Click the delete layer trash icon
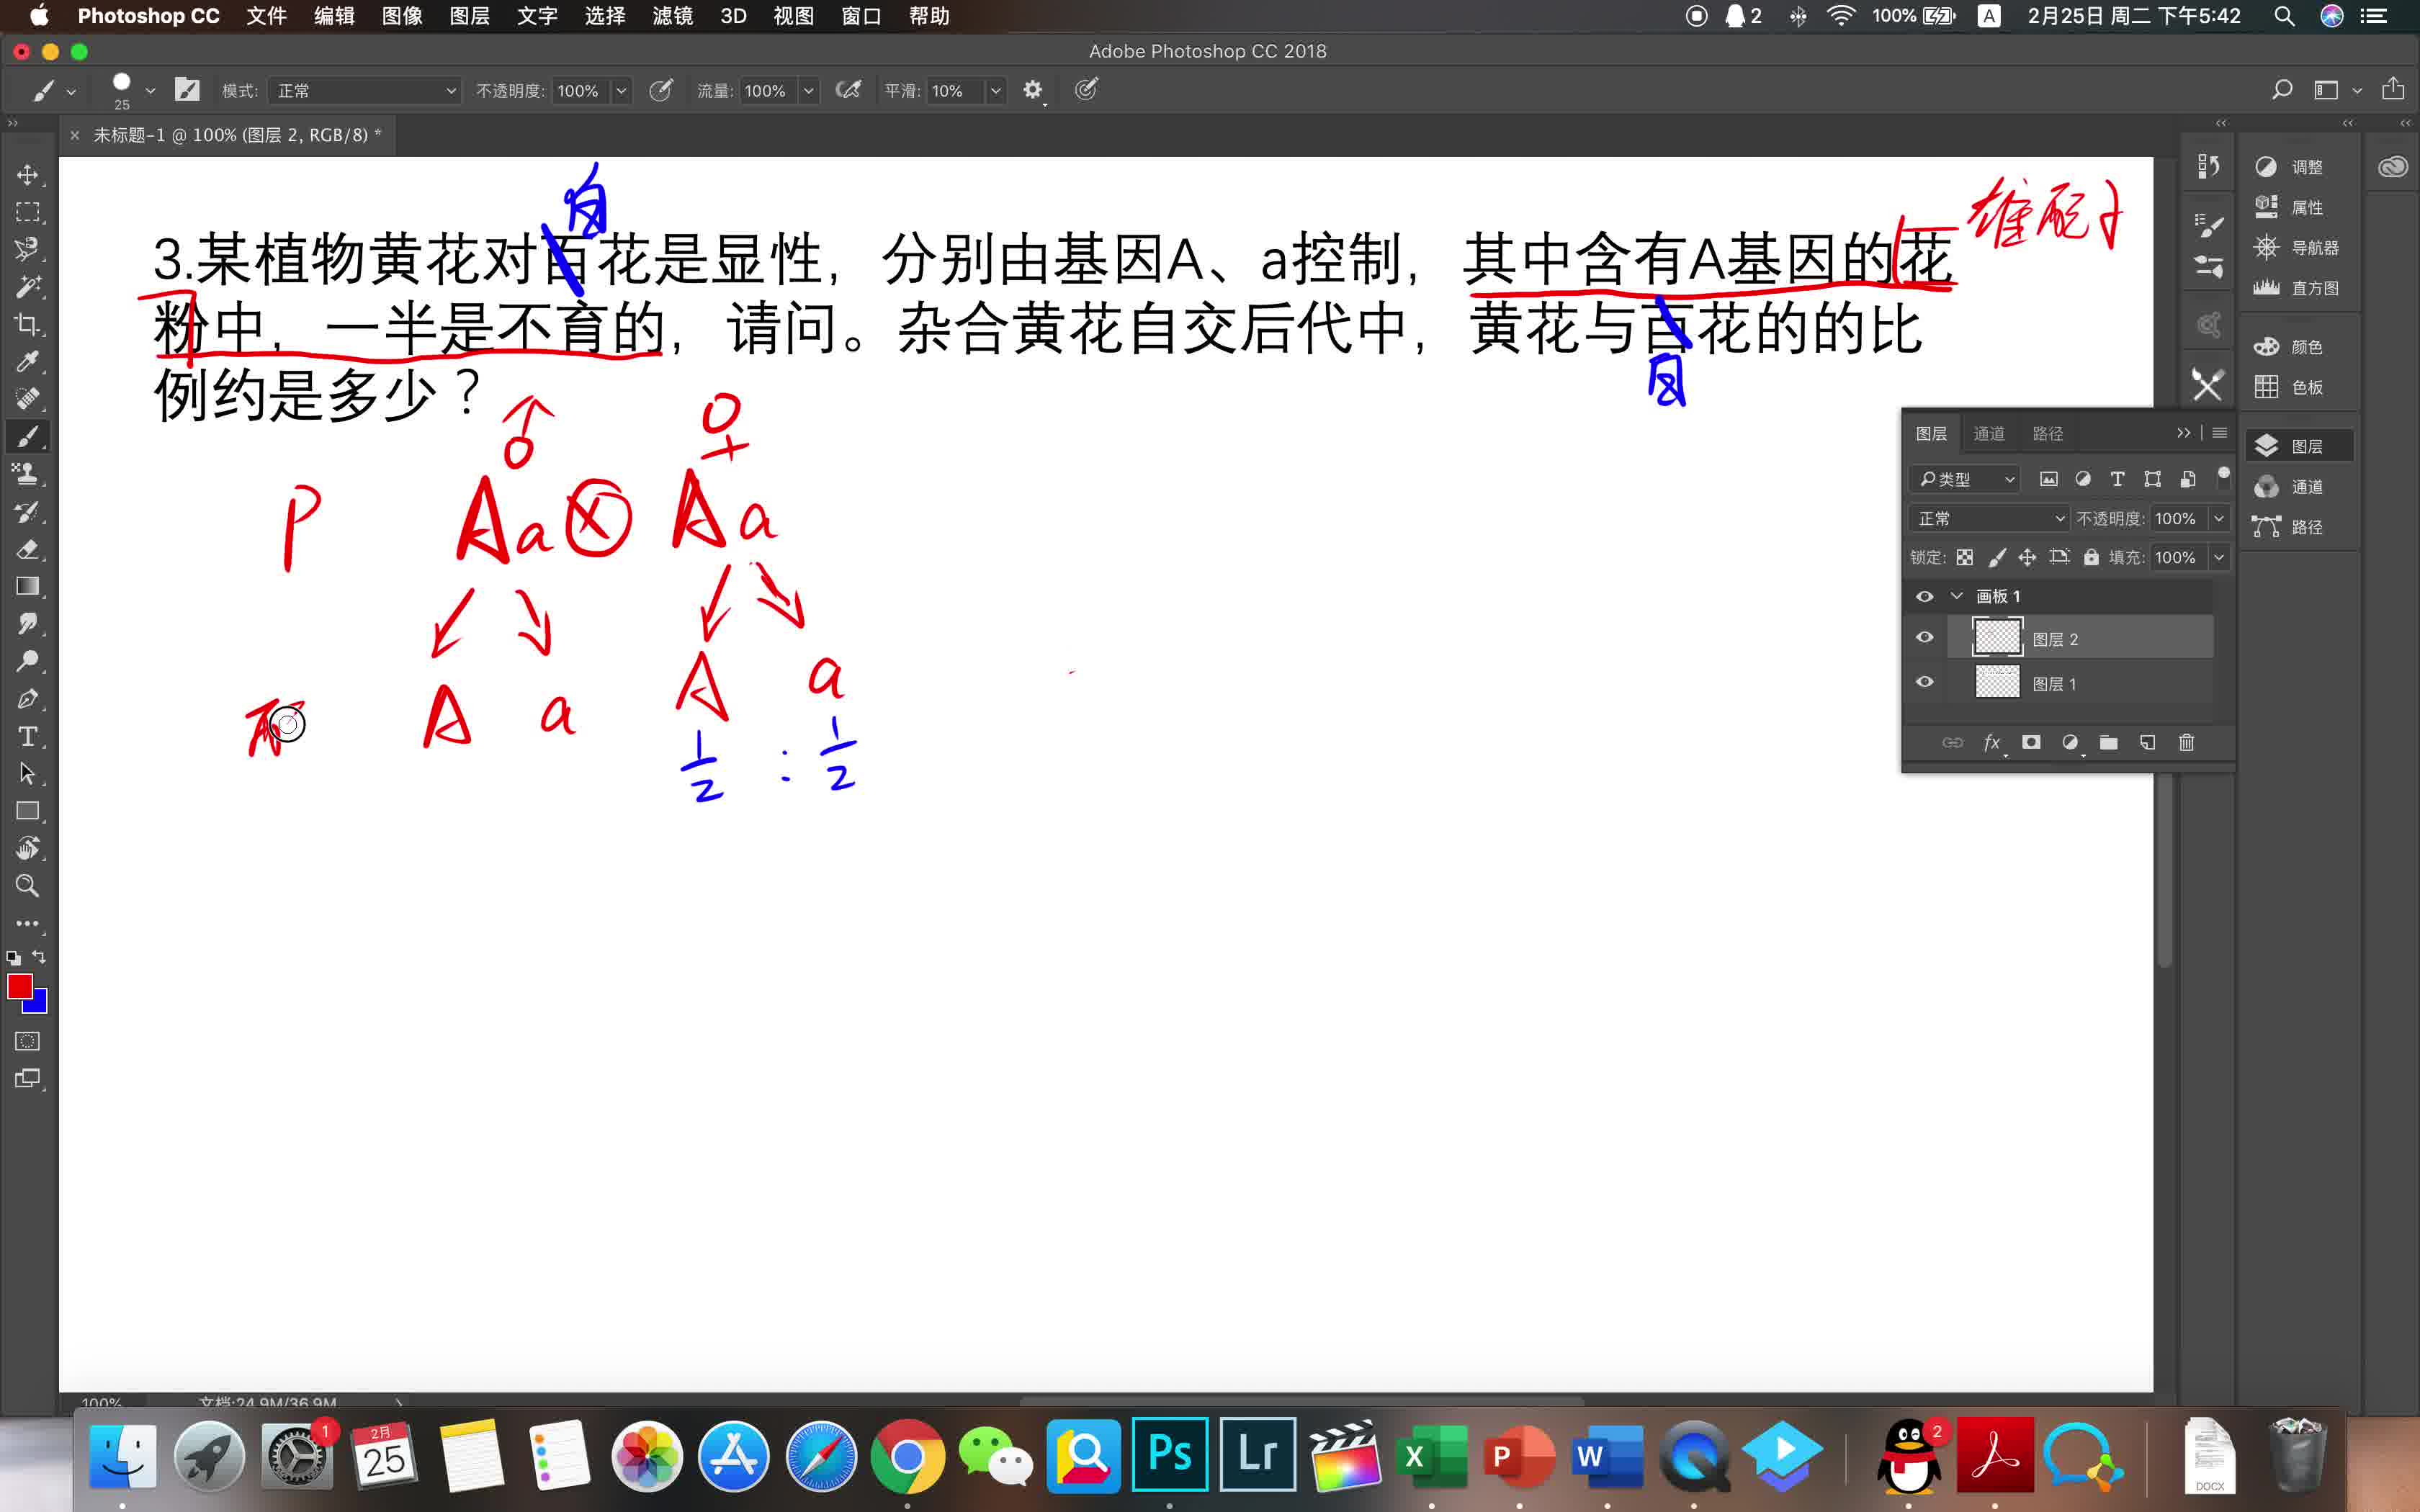2420x1512 pixels. click(x=2186, y=742)
